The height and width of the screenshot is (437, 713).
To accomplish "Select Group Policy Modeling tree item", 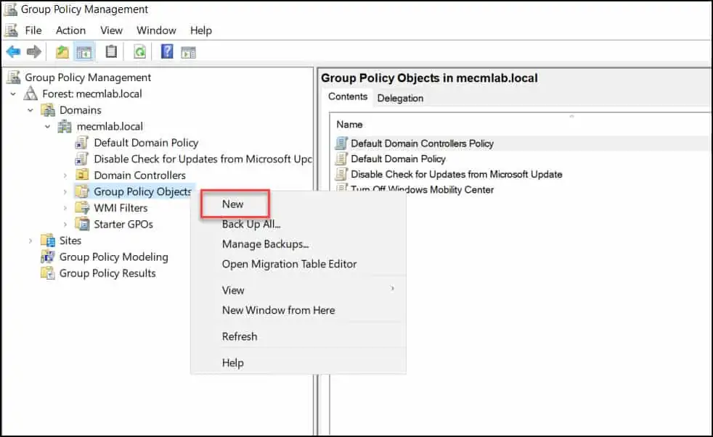I will (x=114, y=257).
